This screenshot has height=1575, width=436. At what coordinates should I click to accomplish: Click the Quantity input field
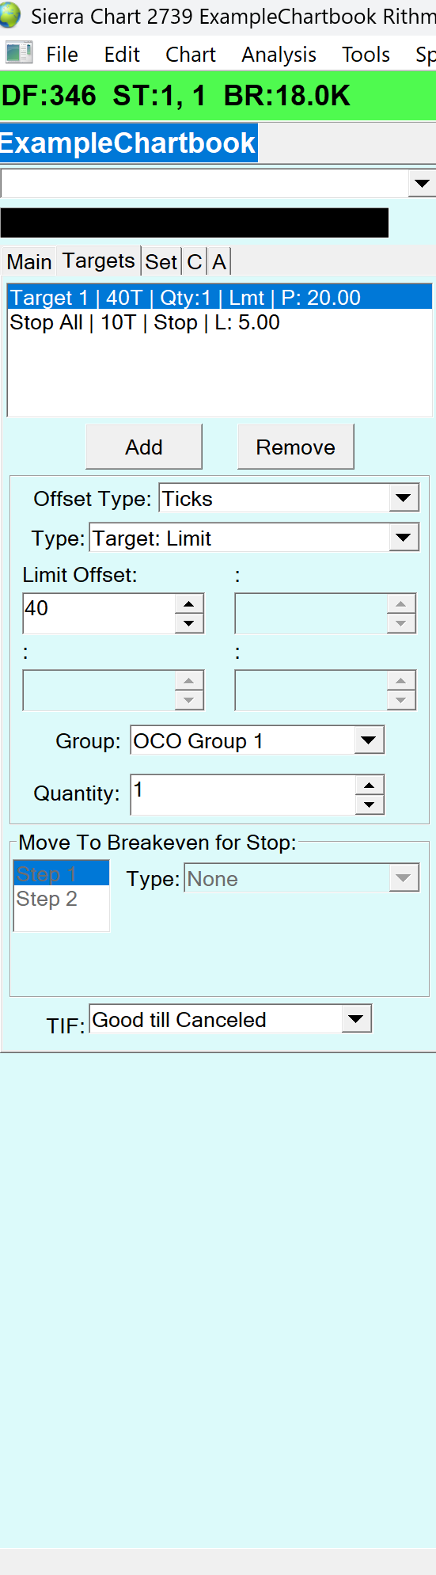click(242, 794)
